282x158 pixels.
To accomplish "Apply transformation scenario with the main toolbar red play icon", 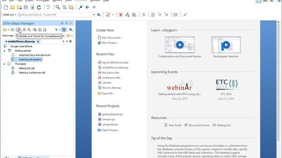I will click(x=121, y=14).
